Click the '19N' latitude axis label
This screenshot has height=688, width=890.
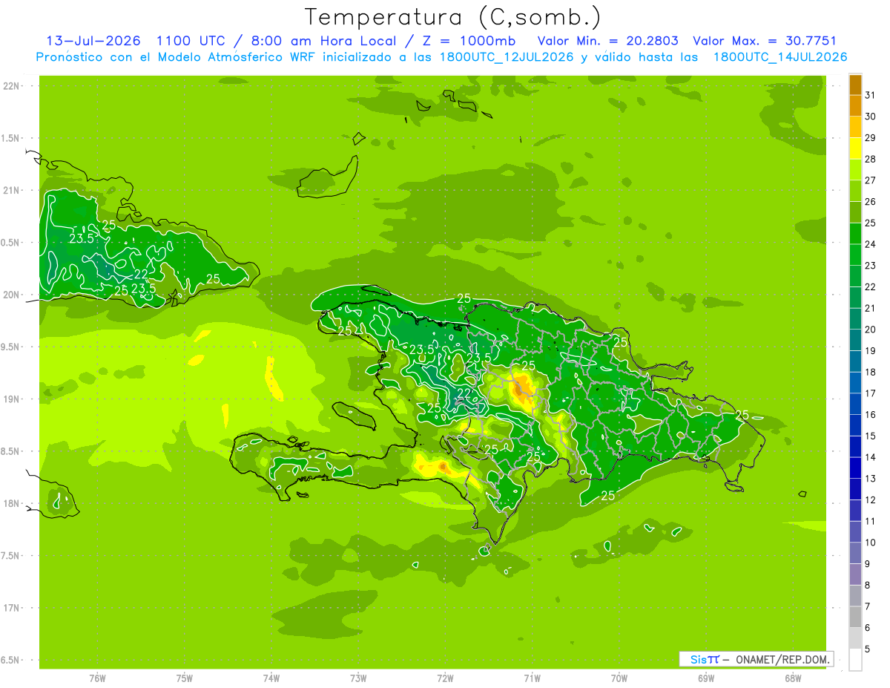coord(12,399)
